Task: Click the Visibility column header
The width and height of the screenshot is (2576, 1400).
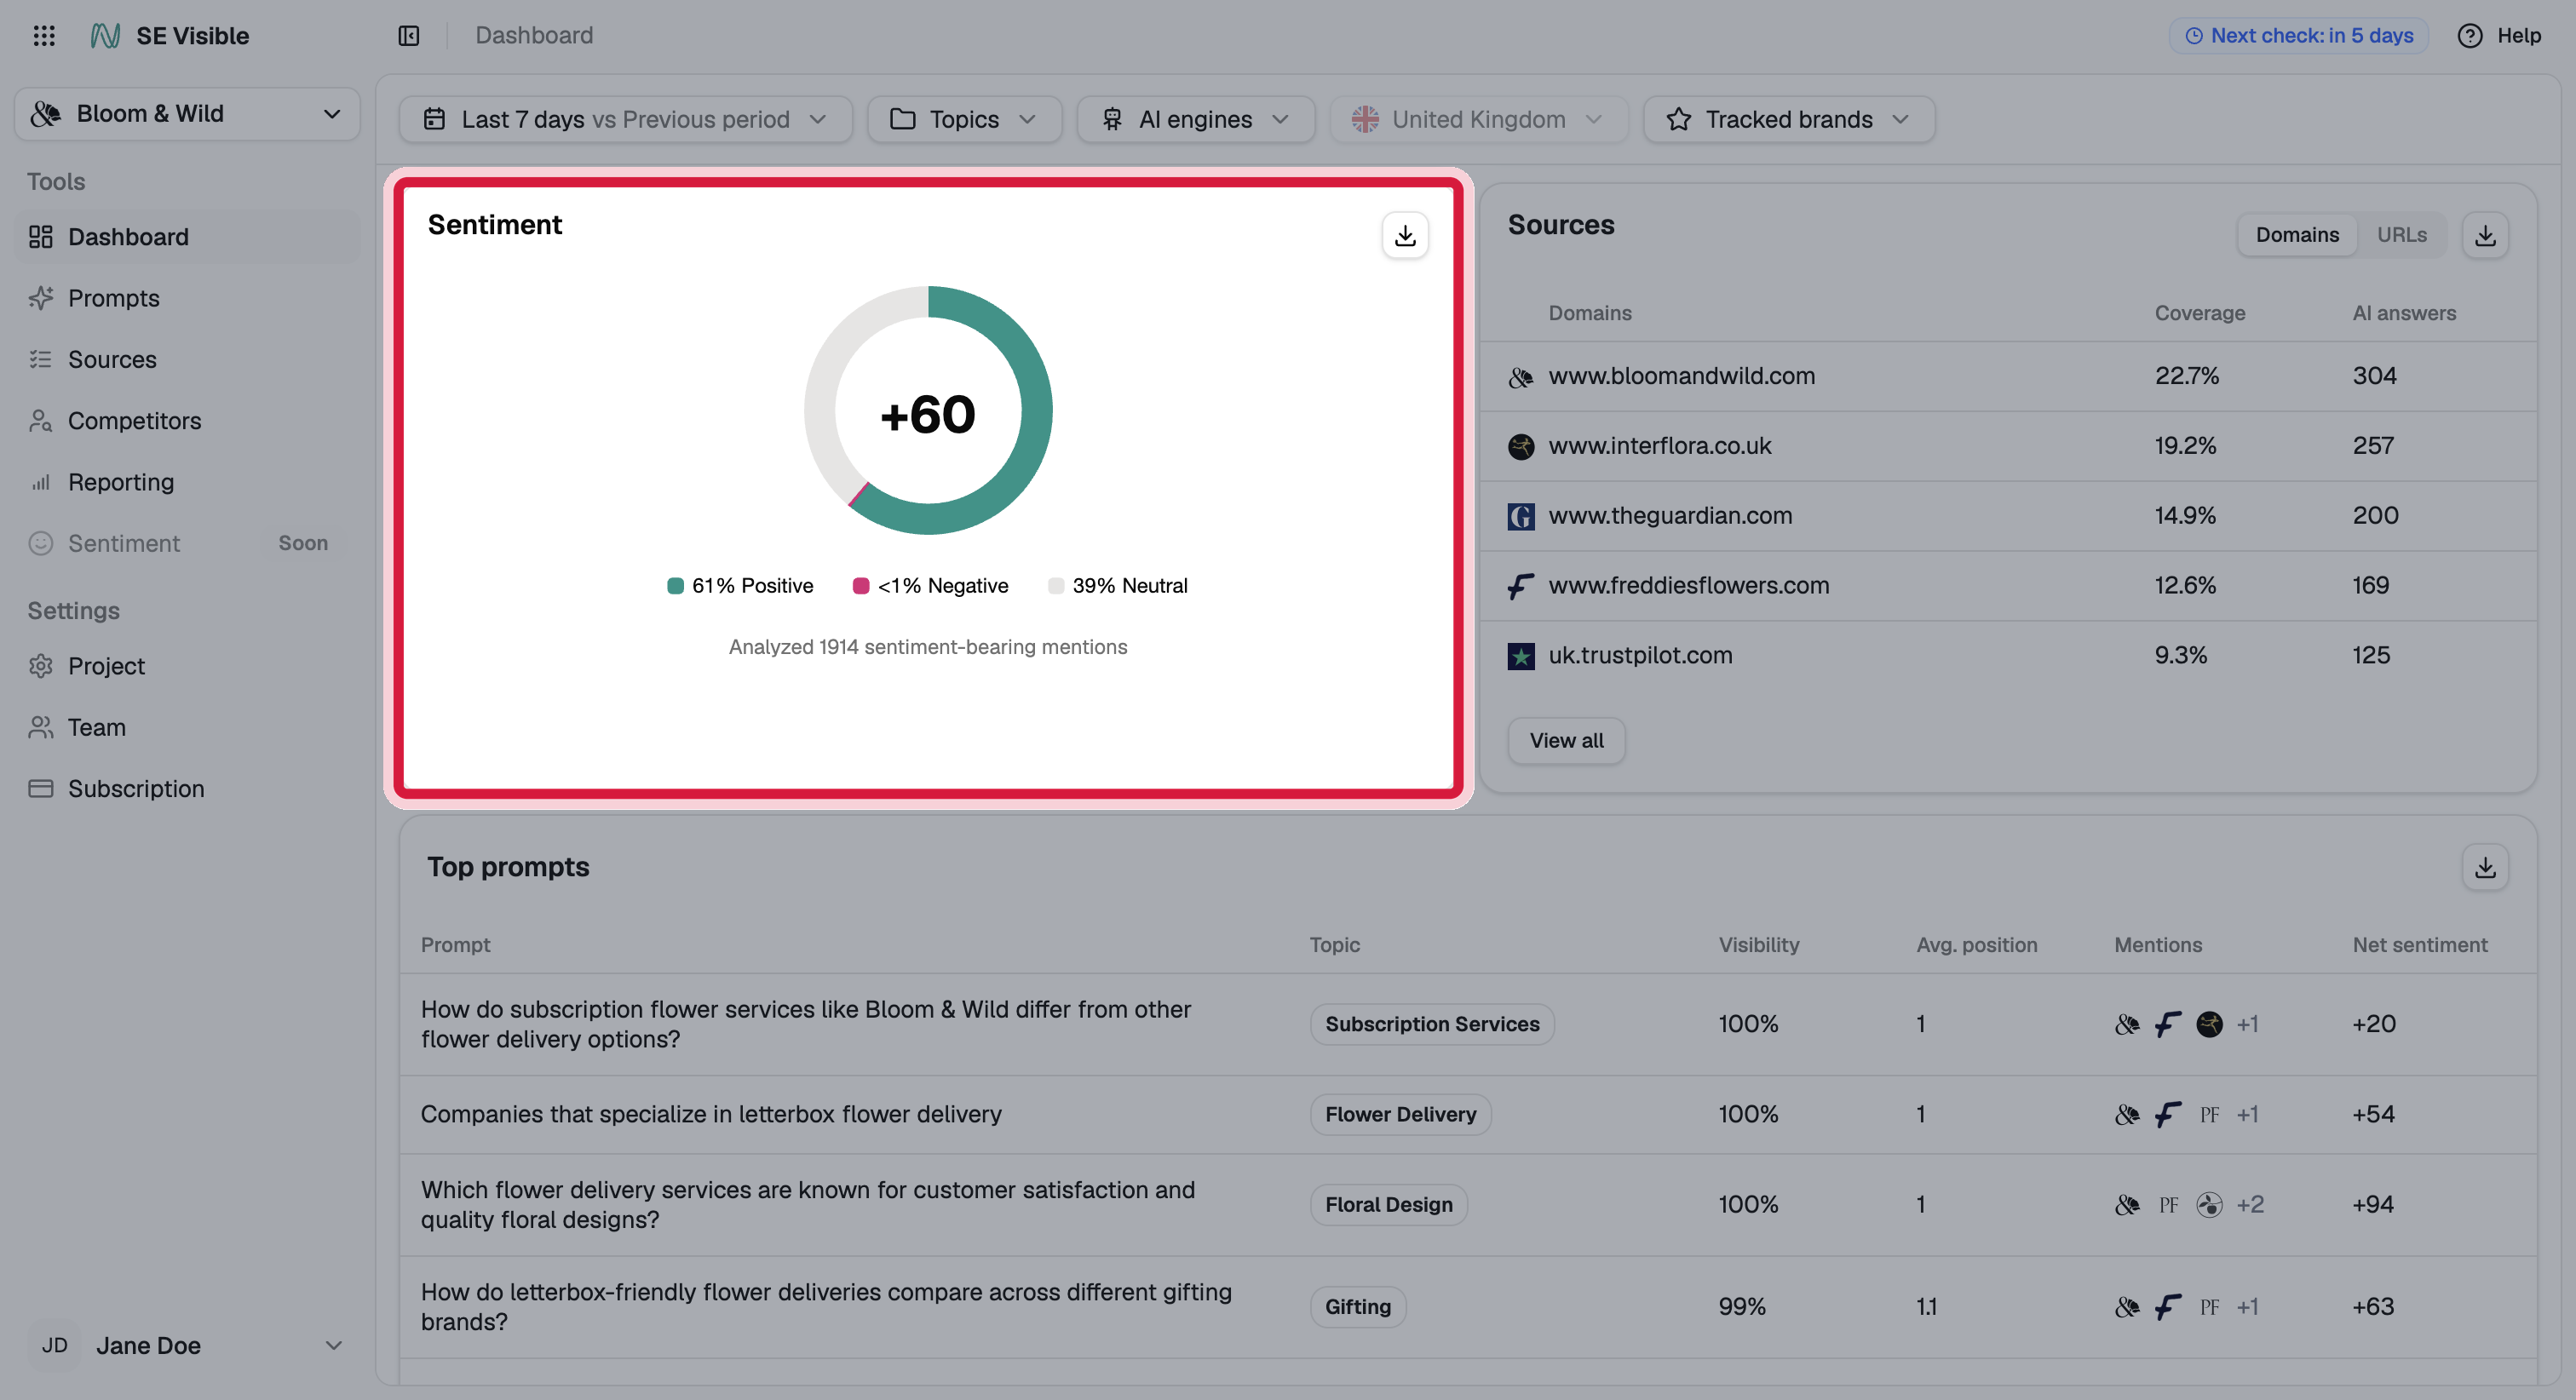Action: click(1759, 945)
